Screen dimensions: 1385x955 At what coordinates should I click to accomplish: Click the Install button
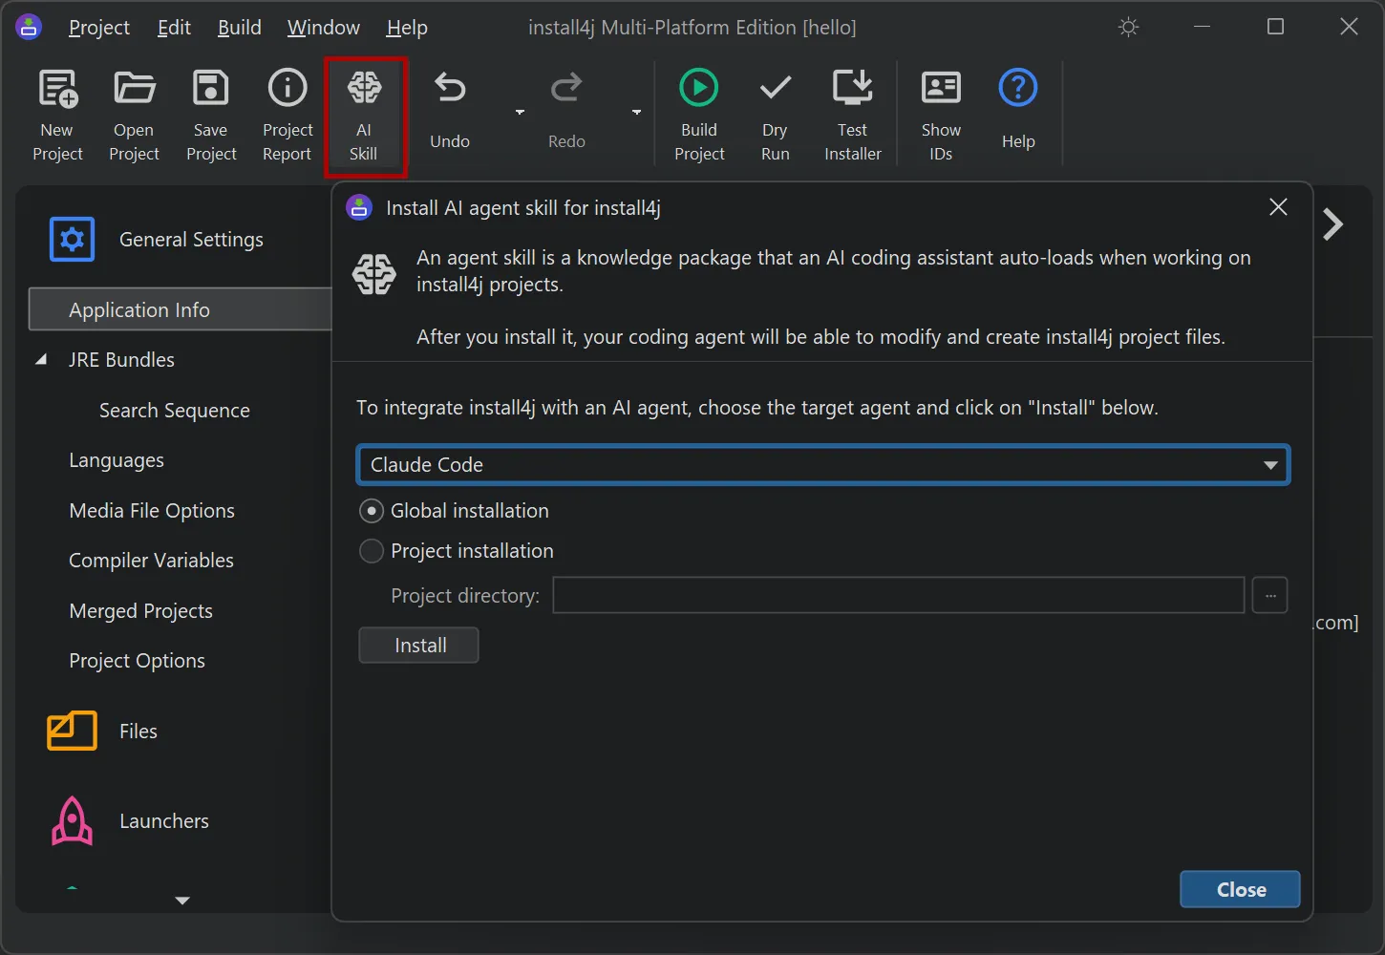pos(418,646)
